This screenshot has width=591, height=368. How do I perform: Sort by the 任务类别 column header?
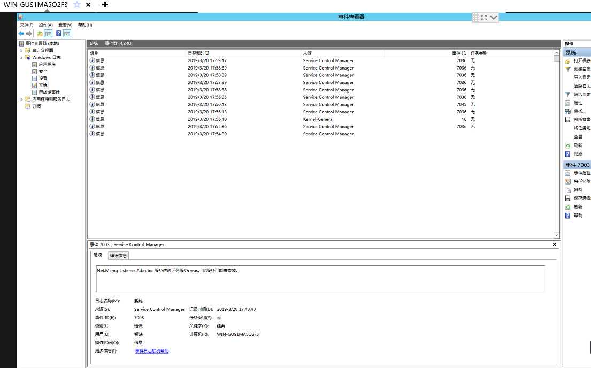(x=511, y=53)
